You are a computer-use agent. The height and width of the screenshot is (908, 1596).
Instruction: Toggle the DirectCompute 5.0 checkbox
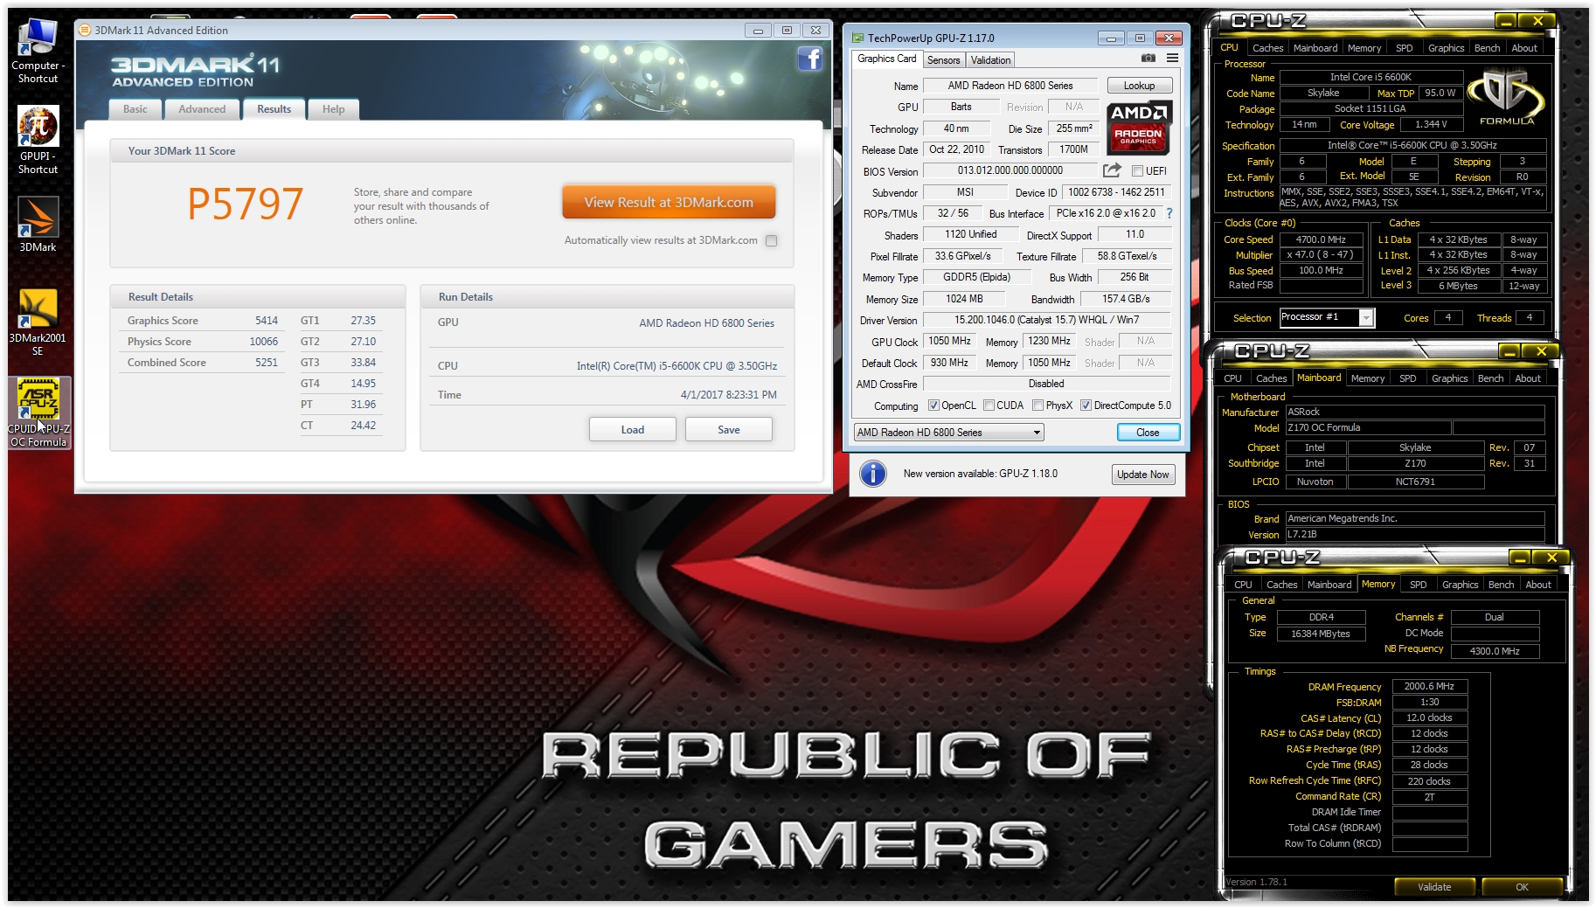point(1086,405)
